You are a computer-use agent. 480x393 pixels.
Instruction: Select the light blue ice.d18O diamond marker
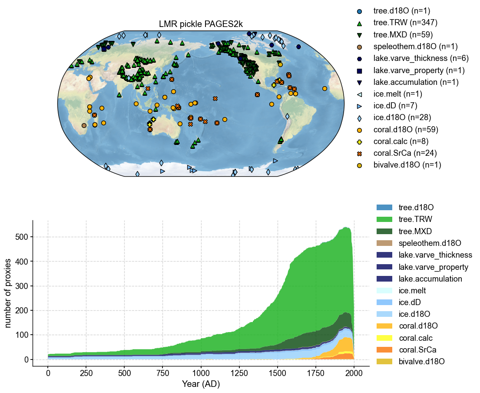pos(359,118)
